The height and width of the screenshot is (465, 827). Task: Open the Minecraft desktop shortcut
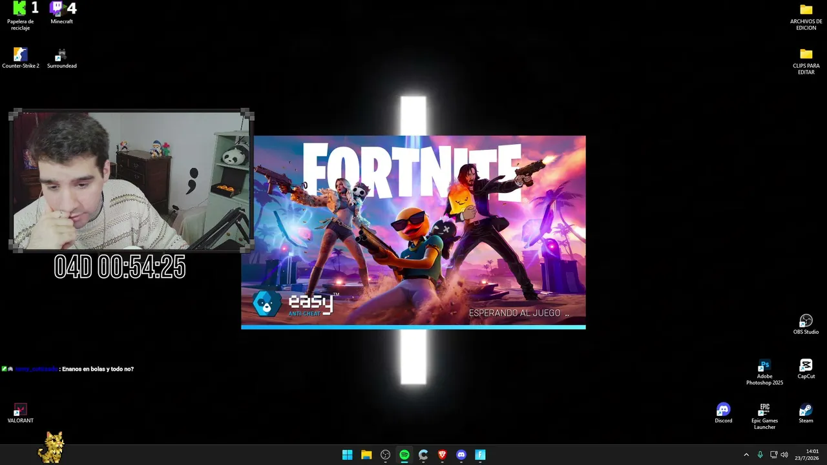point(62,14)
